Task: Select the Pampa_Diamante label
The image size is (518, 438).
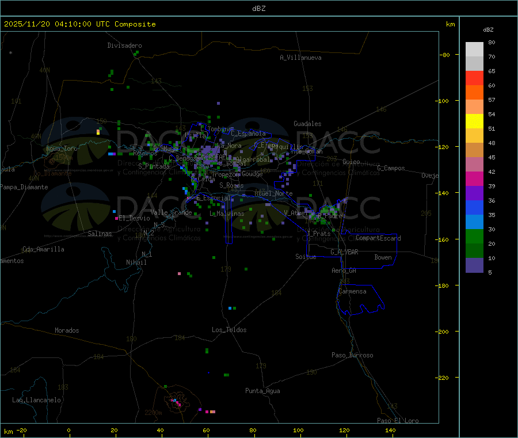Action: pos(24,187)
